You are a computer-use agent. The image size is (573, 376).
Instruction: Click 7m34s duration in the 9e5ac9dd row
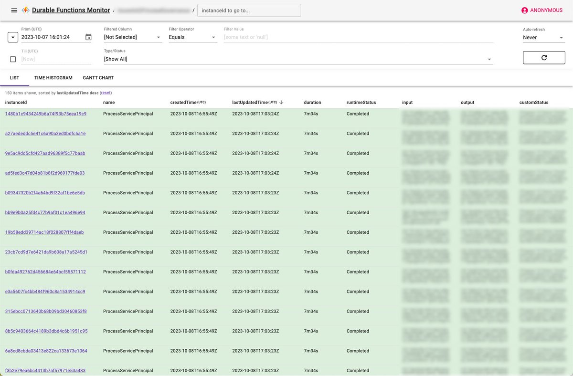coord(311,153)
